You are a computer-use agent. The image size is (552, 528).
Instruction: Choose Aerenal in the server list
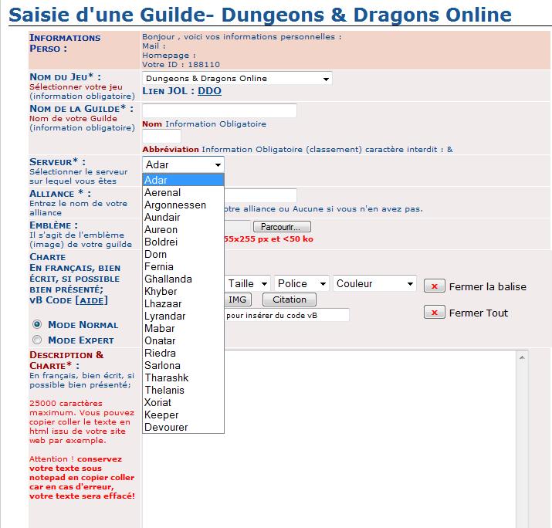183,192
